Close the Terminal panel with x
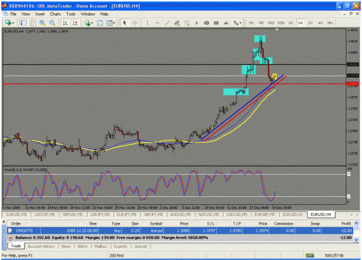The height and width of the screenshot is (260, 362). coord(3,222)
